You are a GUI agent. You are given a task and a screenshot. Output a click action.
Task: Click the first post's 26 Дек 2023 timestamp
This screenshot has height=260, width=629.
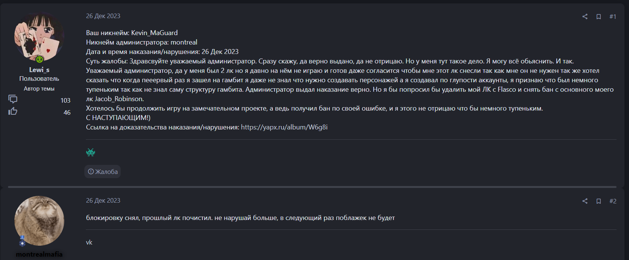pyautogui.click(x=103, y=16)
